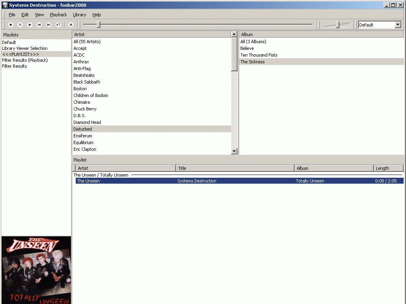Select All (3 Albums) entry

coord(321,42)
